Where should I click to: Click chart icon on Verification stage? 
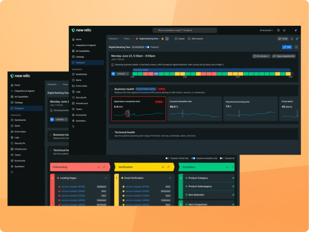[x=163, y=167]
